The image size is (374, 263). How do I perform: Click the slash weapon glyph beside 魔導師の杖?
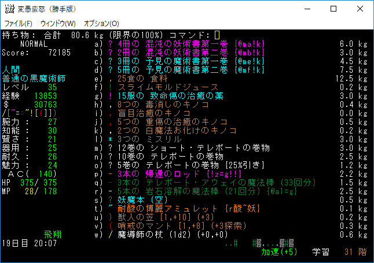tap(111, 235)
